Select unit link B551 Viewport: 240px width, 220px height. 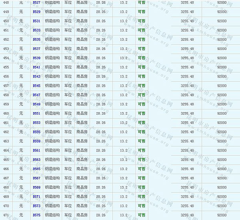[x=36, y=113]
